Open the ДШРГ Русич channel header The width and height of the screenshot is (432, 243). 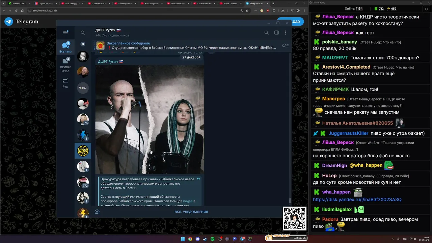click(112, 32)
